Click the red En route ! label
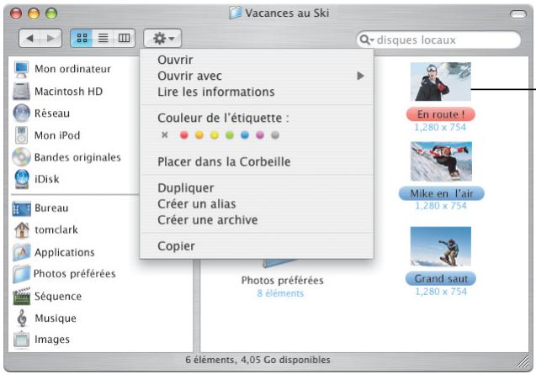 (441, 114)
